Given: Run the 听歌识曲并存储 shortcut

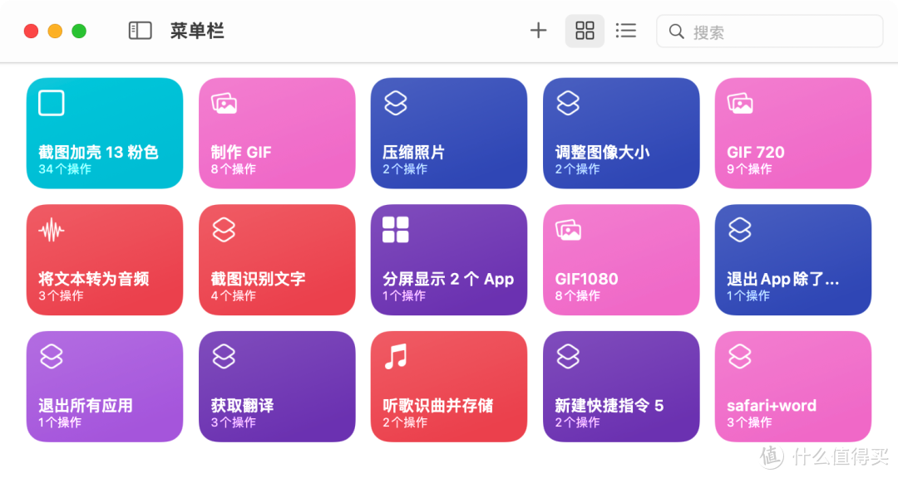Looking at the screenshot, I should [x=449, y=387].
